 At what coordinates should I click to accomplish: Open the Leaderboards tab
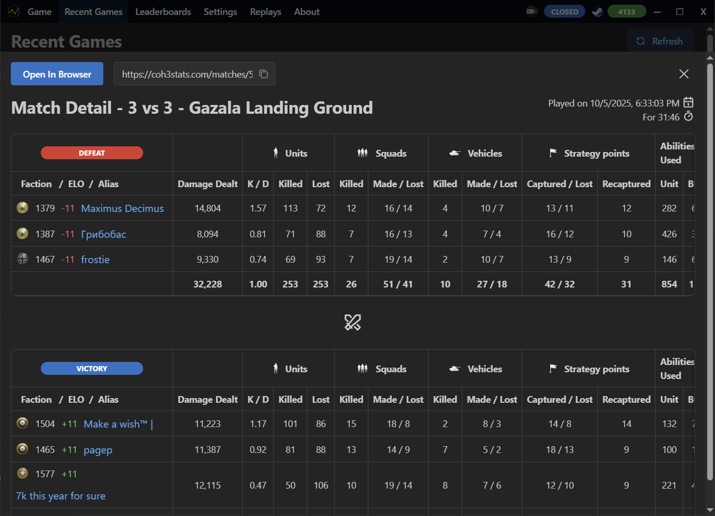click(163, 12)
